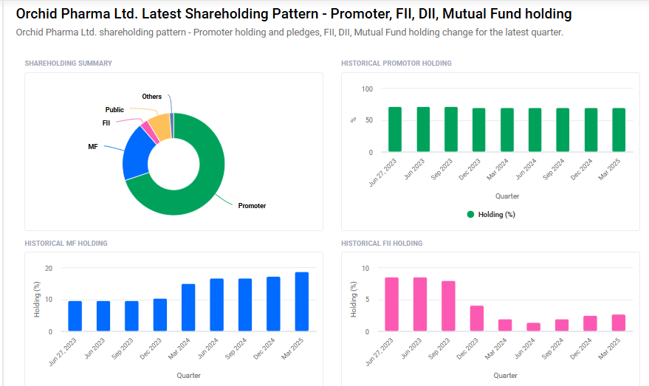
Task: Click the Promoter label on donut chart
Action: (252, 206)
